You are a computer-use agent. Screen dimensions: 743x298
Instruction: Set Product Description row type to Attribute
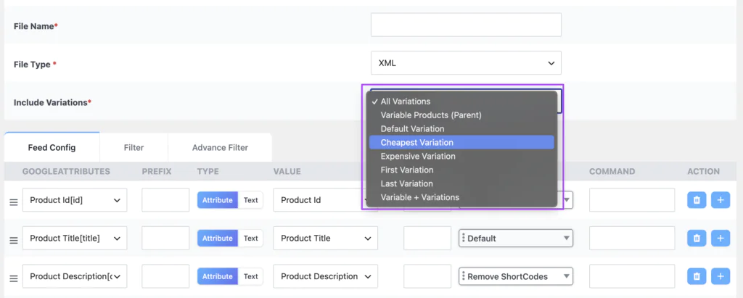tap(218, 276)
